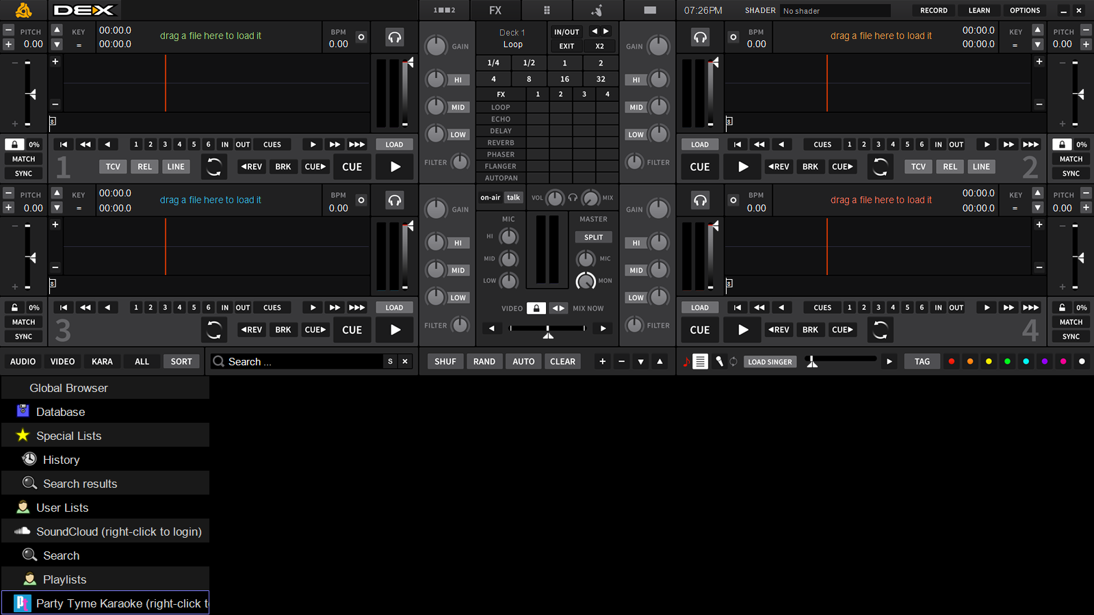The width and height of the screenshot is (1094, 615).
Task: Open the SORT options
Action: click(x=181, y=362)
